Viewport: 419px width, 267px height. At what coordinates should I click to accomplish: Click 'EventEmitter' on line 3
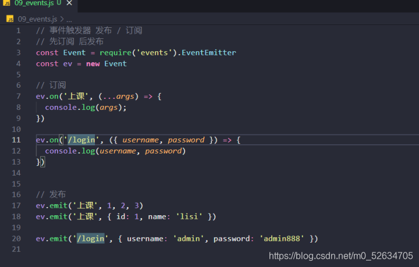[209, 52]
